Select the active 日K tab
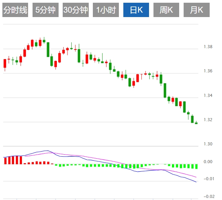222x200 pixels. pyautogui.click(x=136, y=10)
